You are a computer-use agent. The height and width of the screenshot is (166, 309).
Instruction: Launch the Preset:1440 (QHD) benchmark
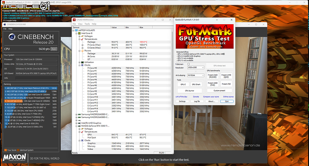226,76
